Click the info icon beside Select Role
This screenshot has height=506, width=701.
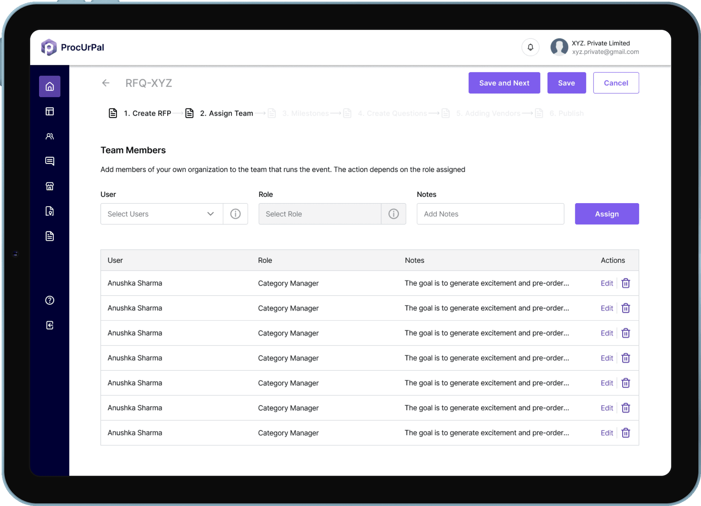click(x=394, y=214)
